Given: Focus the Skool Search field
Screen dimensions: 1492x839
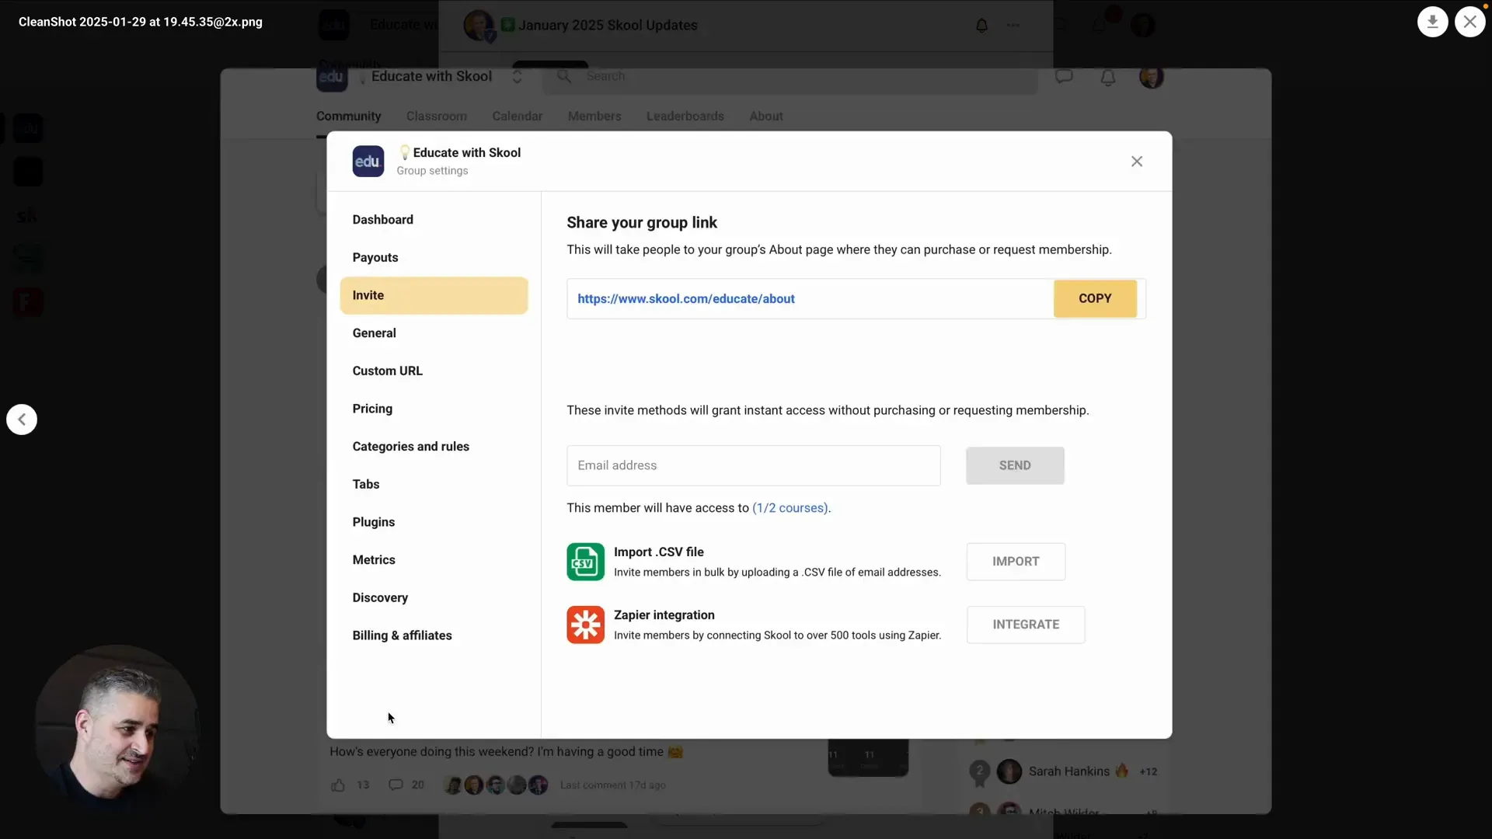Looking at the screenshot, I should (790, 77).
